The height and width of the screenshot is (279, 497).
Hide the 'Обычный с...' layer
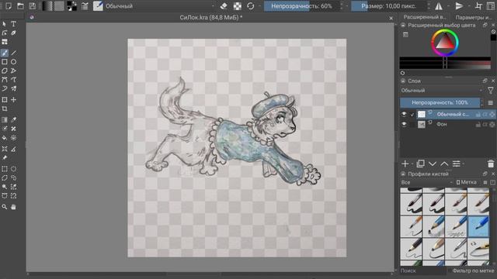(404, 114)
